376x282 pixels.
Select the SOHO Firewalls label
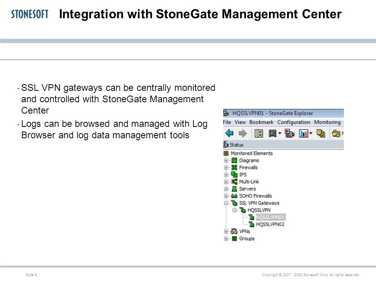tap(256, 196)
